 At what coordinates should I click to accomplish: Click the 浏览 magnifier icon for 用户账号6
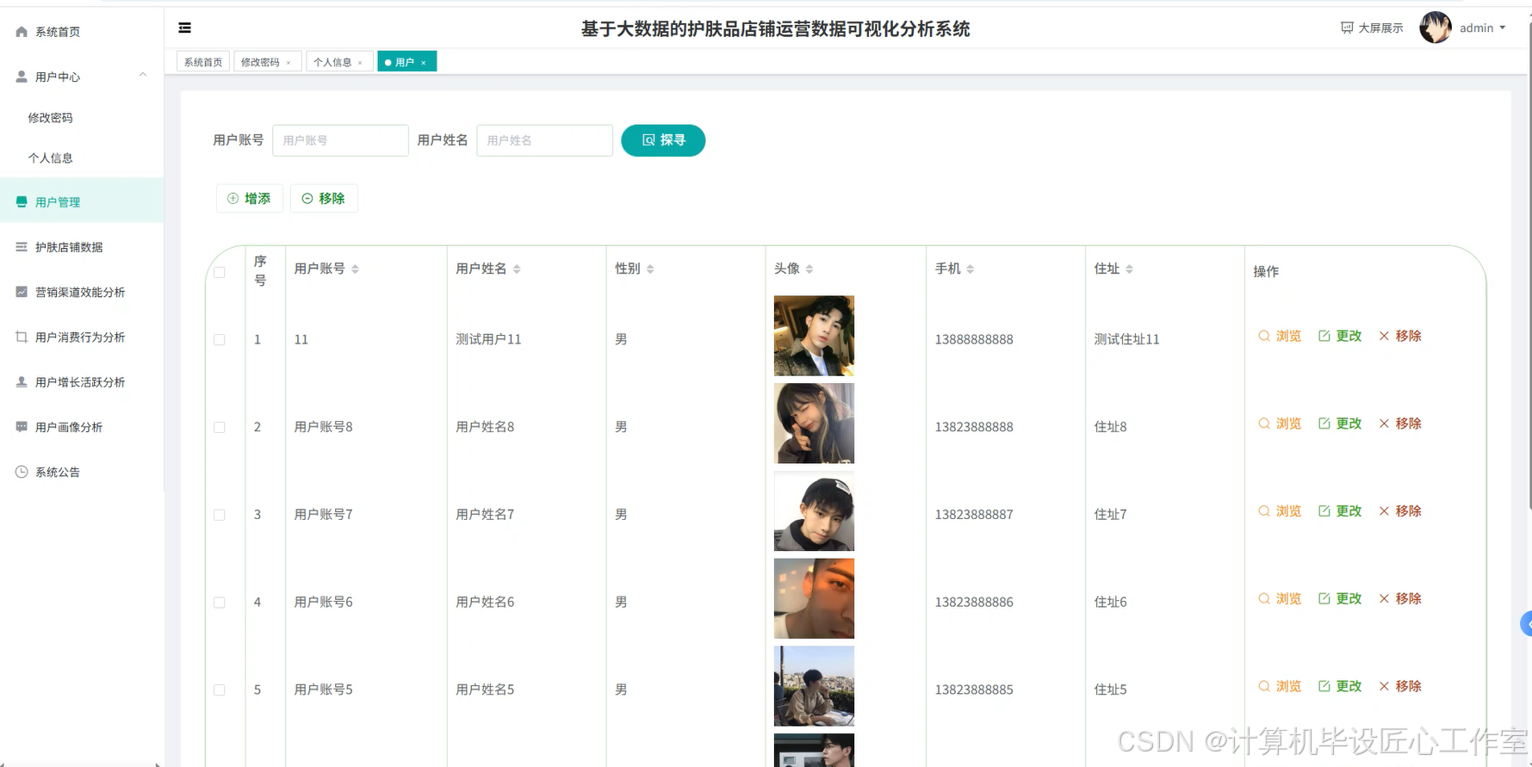click(1264, 598)
